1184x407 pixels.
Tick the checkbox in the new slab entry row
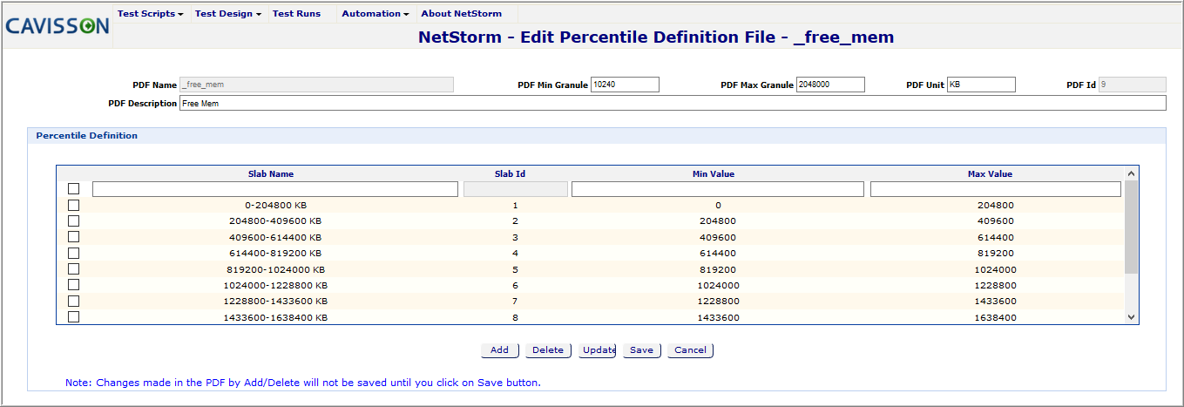[x=73, y=189]
